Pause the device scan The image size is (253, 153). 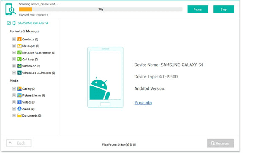[198, 10]
